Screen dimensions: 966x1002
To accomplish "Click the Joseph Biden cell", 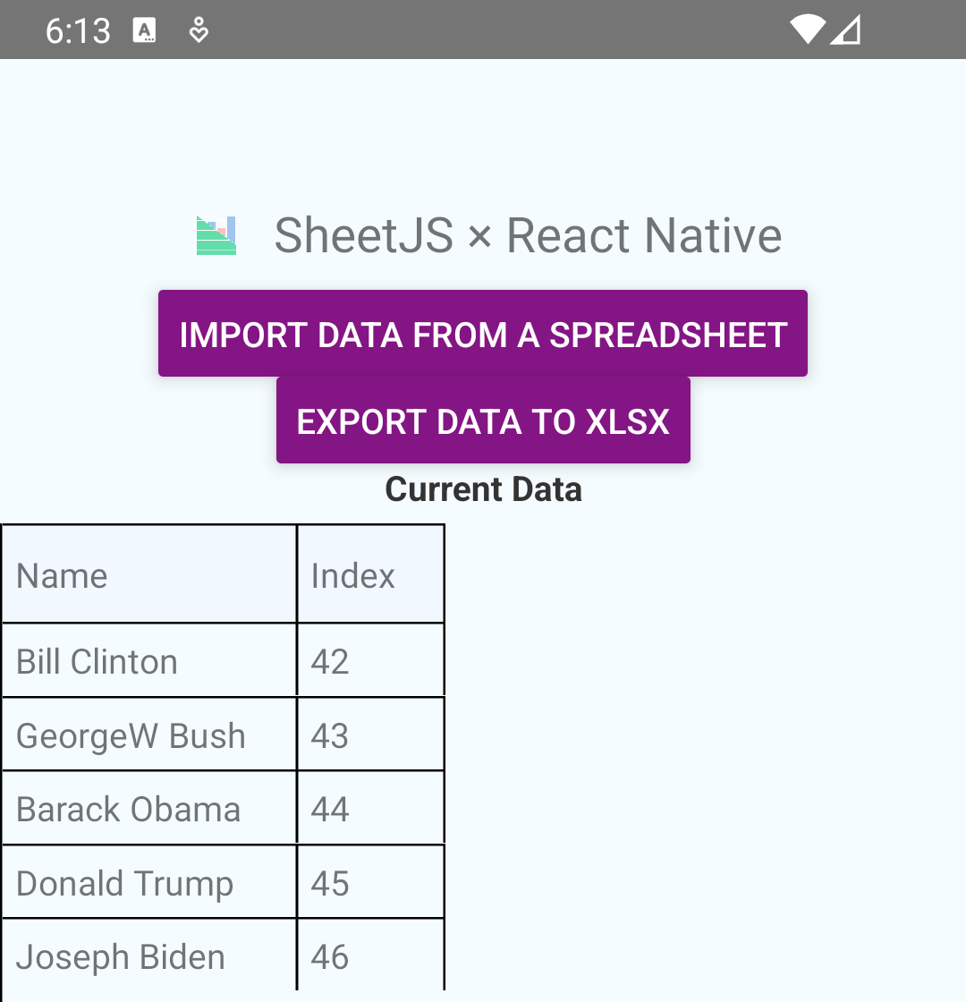I will [121, 956].
